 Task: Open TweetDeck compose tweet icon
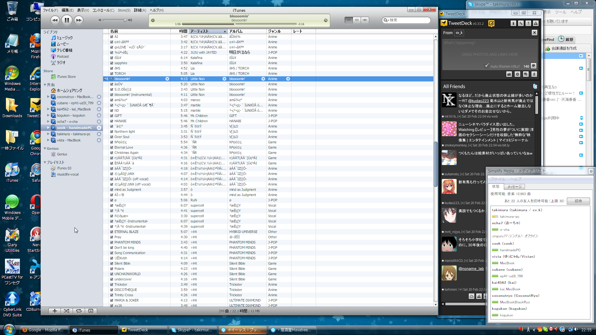[x=491, y=23]
